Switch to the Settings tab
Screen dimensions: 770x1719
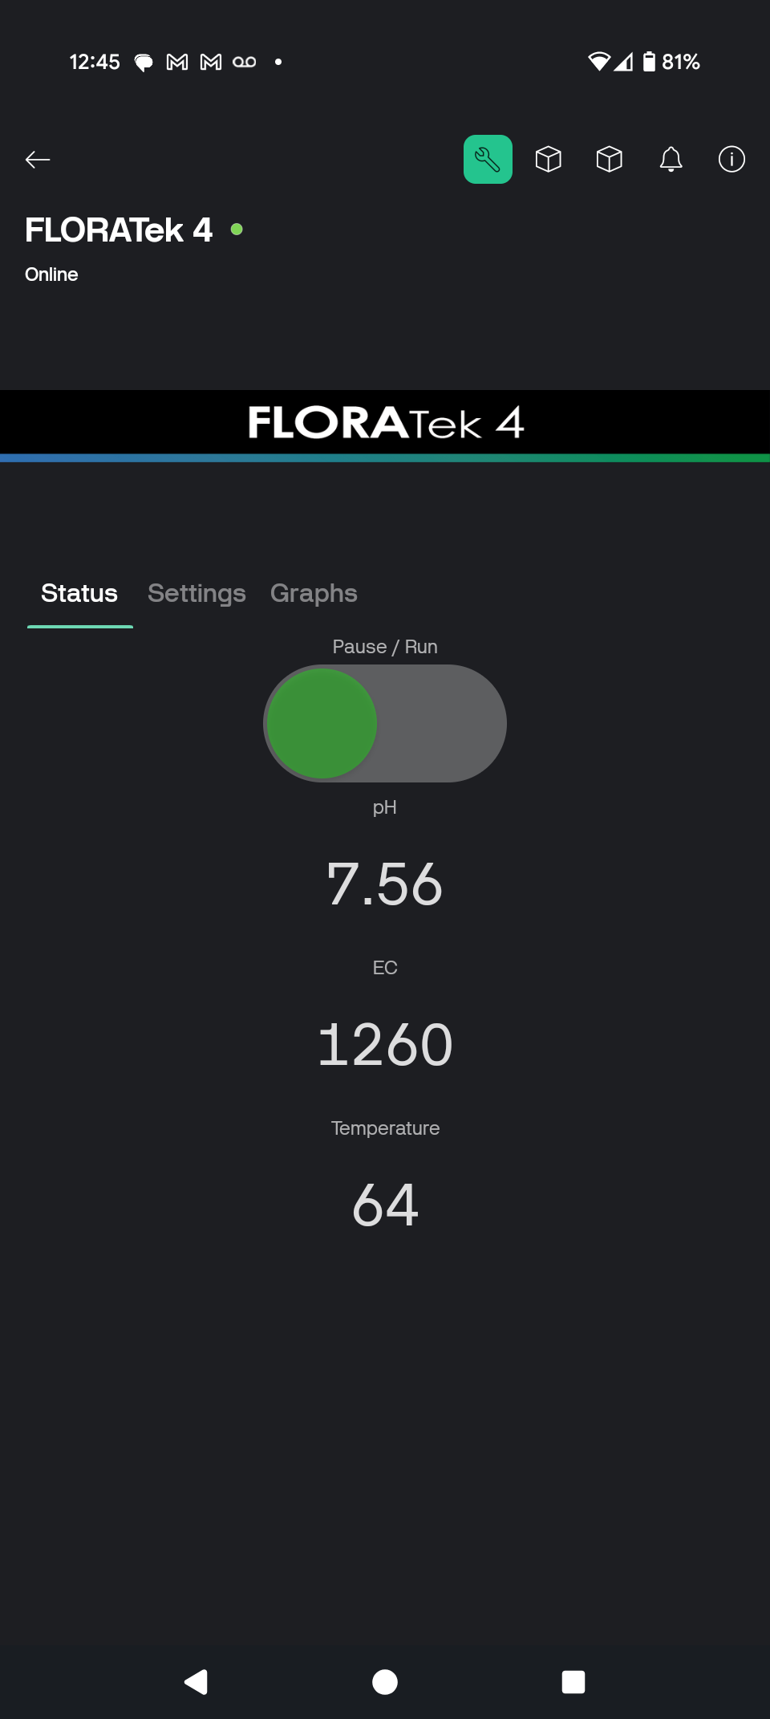(197, 594)
